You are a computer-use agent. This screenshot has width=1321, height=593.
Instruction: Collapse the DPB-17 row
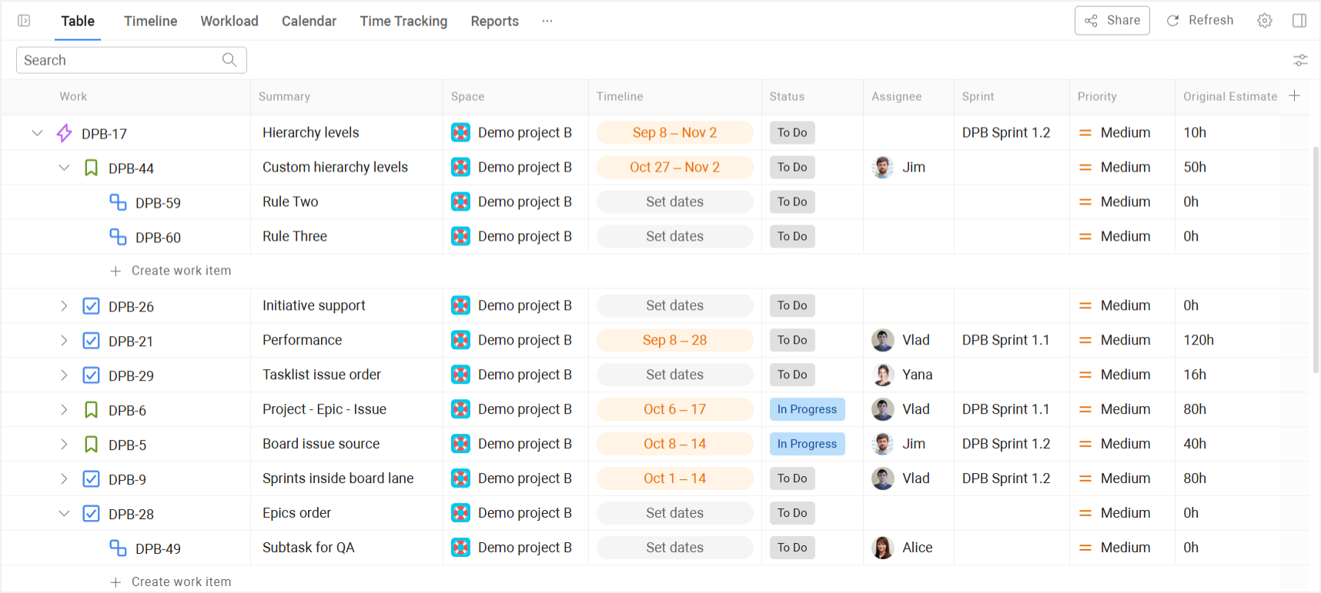37,133
